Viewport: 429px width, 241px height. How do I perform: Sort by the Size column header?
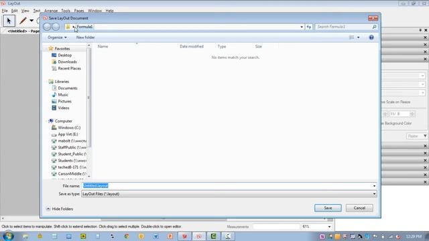point(259,46)
